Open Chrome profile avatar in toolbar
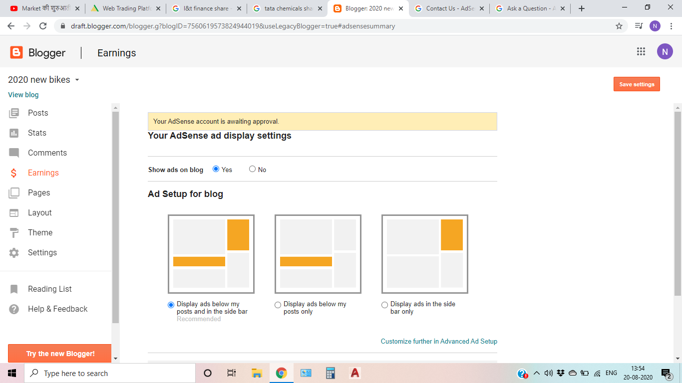682x383 pixels. (x=655, y=26)
